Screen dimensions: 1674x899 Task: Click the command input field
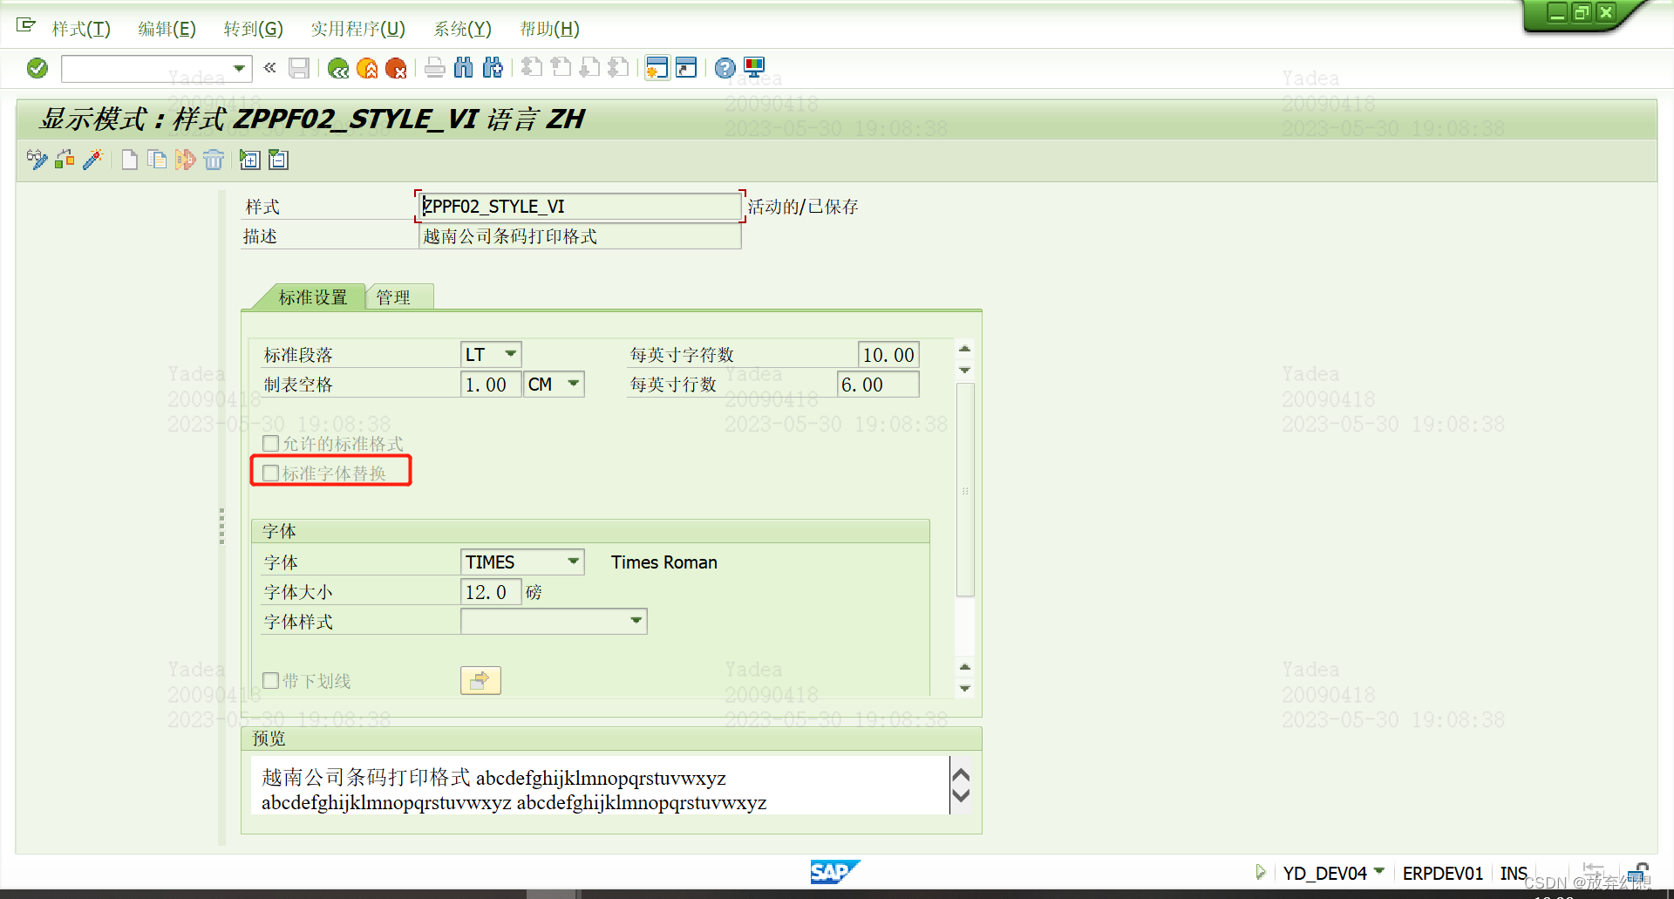146,68
